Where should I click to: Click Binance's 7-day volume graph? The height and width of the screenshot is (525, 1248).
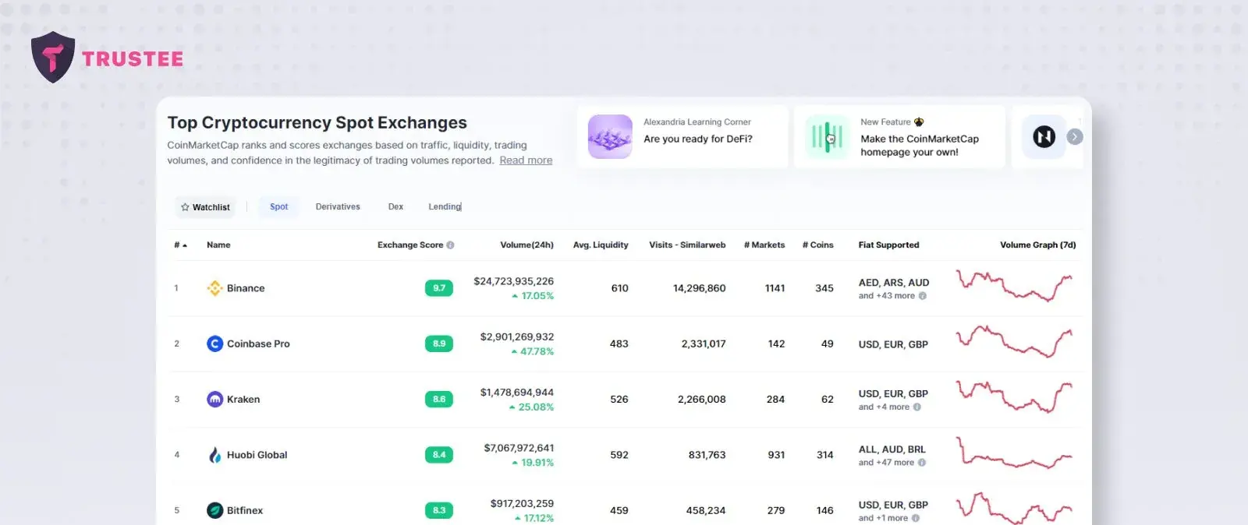click(x=1014, y=286)
